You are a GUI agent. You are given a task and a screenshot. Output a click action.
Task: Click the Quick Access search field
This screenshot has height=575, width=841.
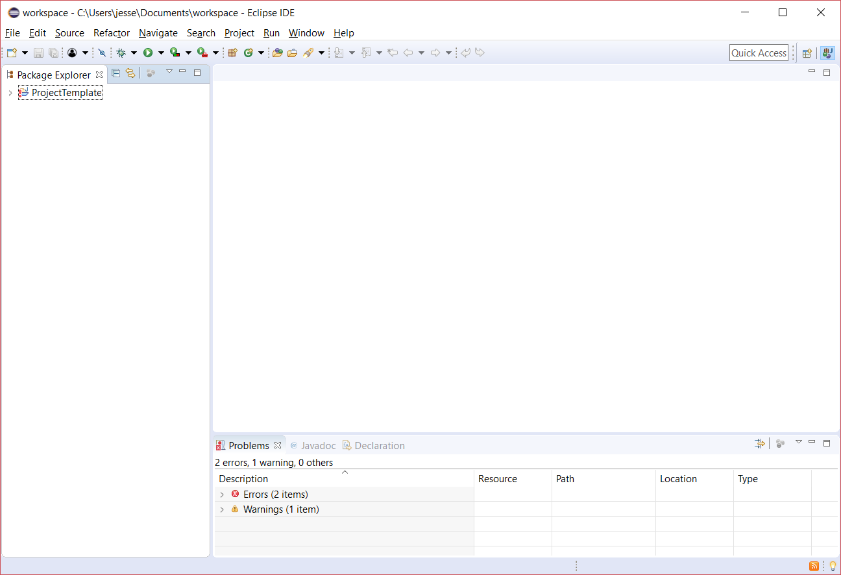click(759, 53)
